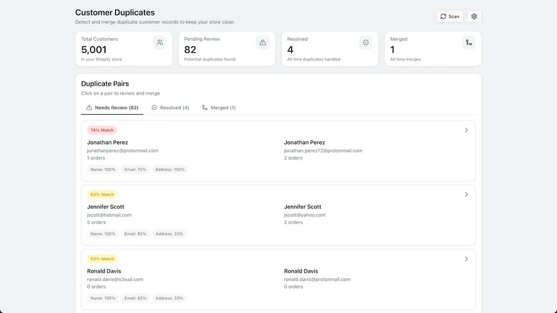
Task: Click the Scan button
Action: point(449,16)
